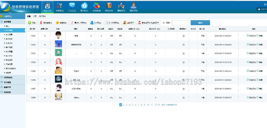The width and height of the screenshot is (267, 128).
Task: Click the avatar thumbnail in row 13503
Action: (x=58, y=35)
